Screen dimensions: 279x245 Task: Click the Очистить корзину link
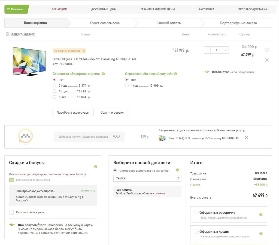[x=23, y=34]
